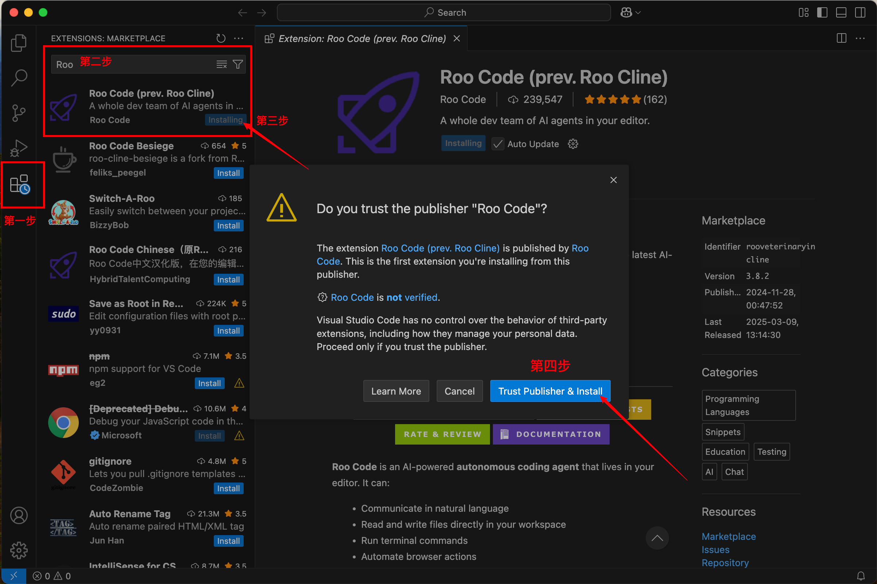Open remote window in status bar

point(13,576)
